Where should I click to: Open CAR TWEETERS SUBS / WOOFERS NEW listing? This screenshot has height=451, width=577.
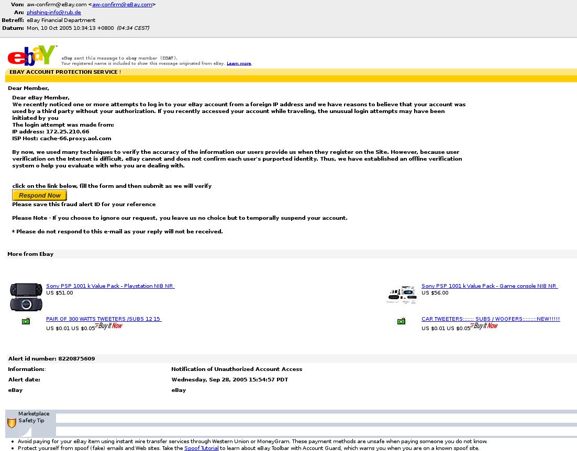491,319
